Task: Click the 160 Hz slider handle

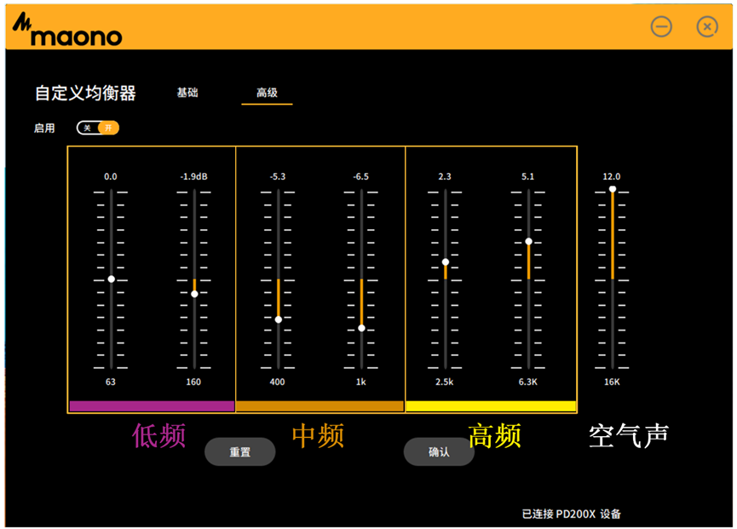Action: pos(194,294)
